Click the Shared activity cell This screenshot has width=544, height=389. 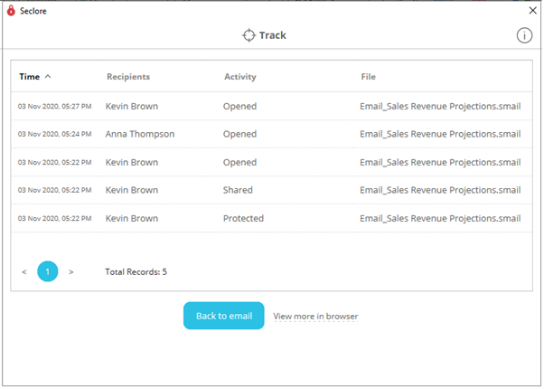(x=238, y=190)
